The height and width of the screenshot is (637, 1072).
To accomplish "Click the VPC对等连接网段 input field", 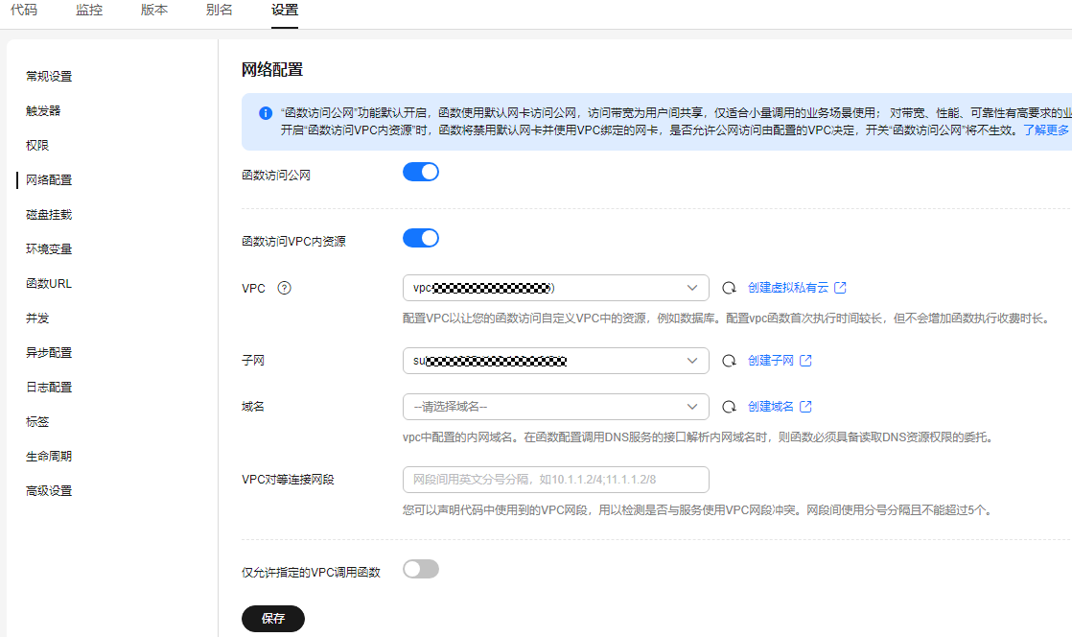I will (x=555, y=480).
